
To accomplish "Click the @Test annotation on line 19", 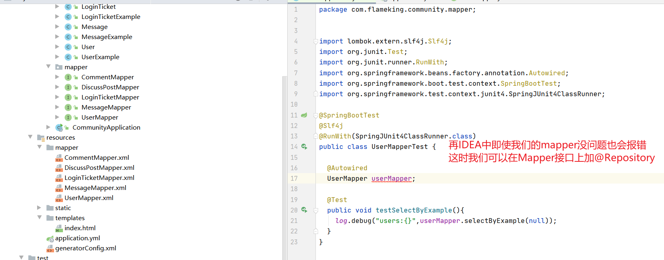I will (x=337, y=200).
